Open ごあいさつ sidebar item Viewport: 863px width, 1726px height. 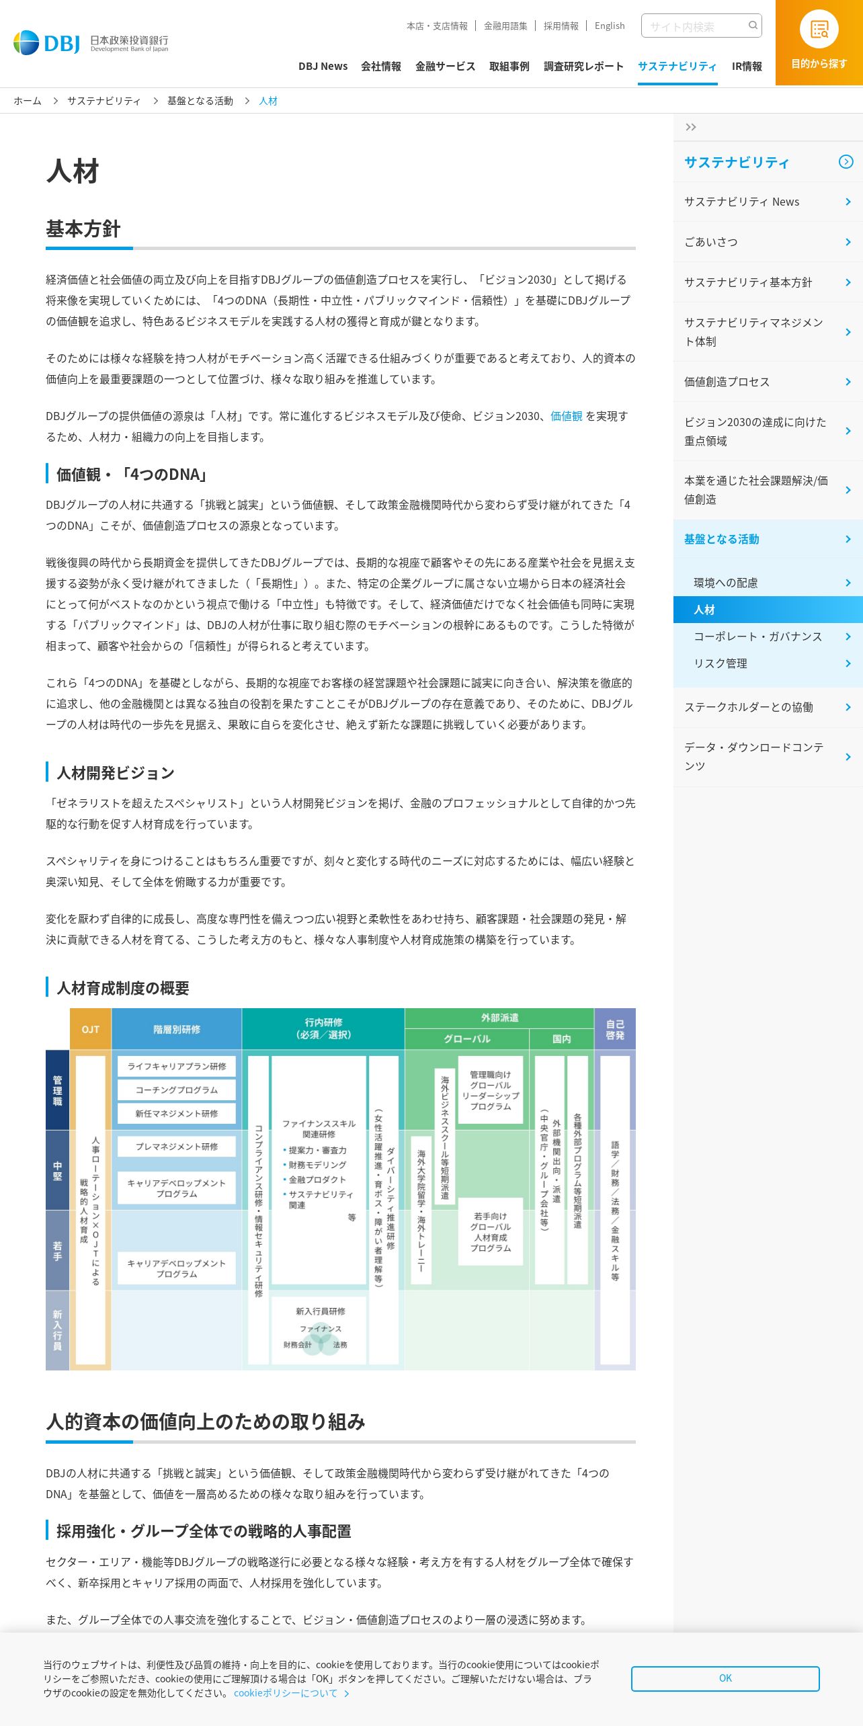[x=768, y=242]
